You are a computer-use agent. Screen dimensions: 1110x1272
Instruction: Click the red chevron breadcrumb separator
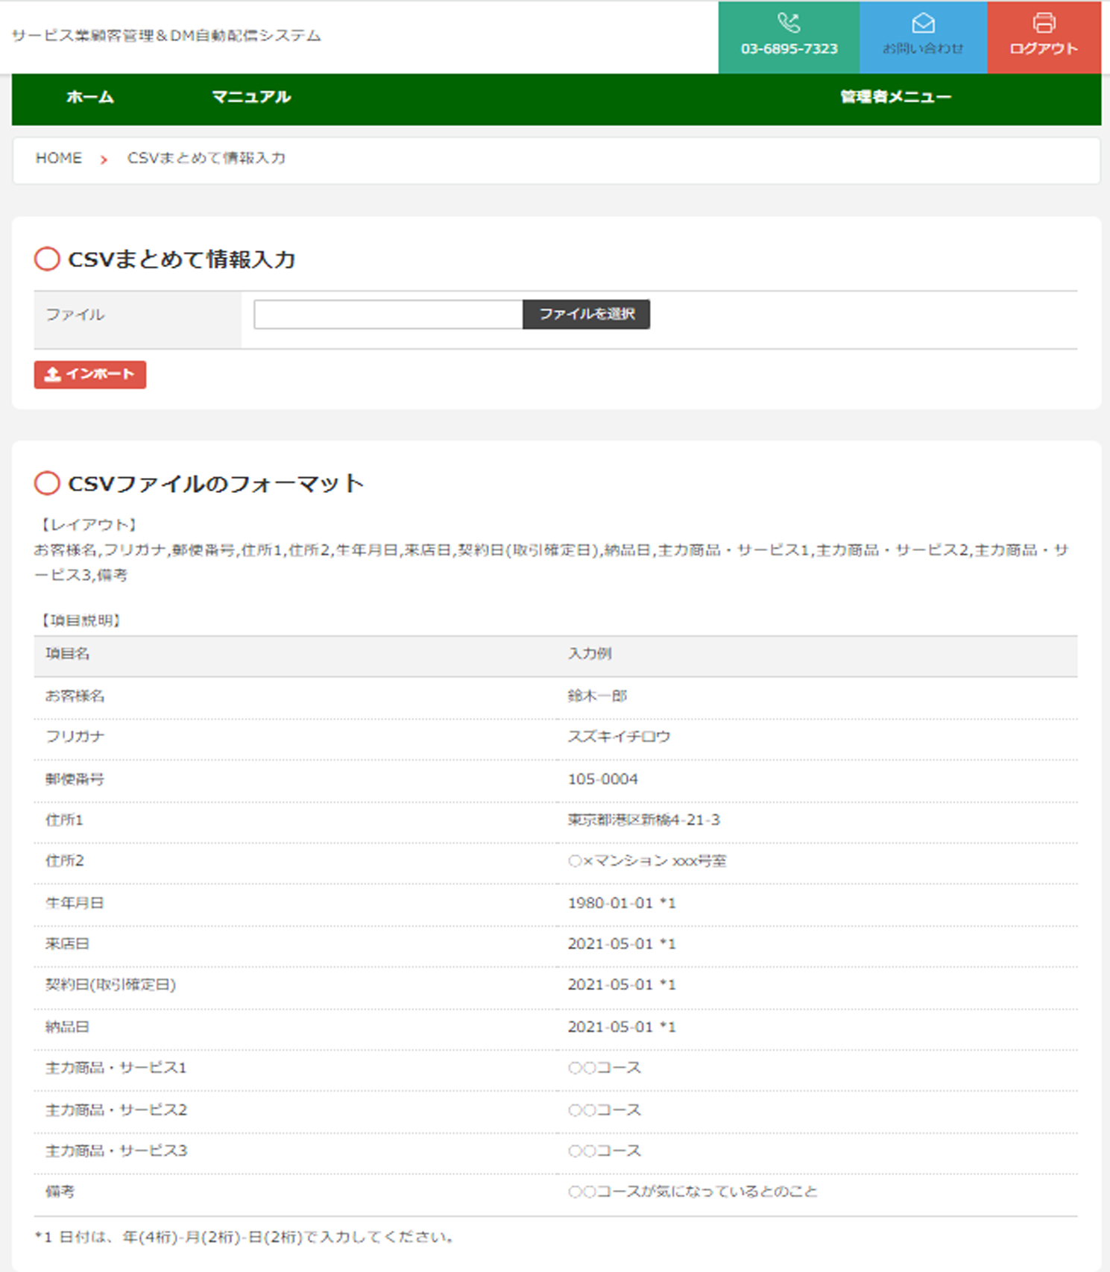coord(104,160)
